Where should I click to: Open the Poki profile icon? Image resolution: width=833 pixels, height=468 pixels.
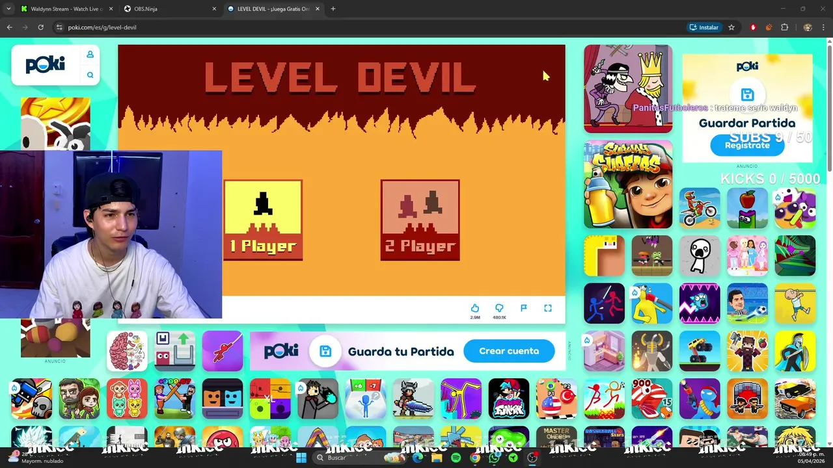[90, 55]
